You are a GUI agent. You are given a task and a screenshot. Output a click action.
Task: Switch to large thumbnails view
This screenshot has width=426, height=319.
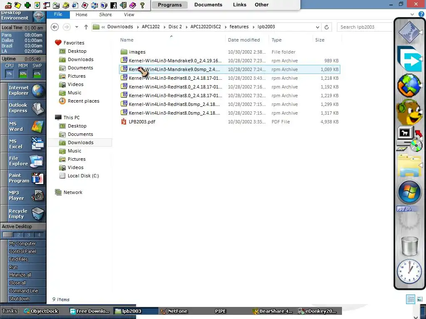(x=420, y=299)
